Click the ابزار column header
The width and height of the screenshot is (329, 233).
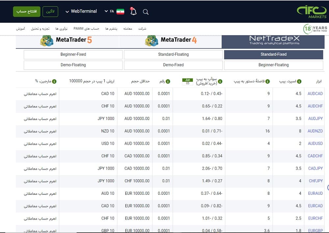coord(319,81)
